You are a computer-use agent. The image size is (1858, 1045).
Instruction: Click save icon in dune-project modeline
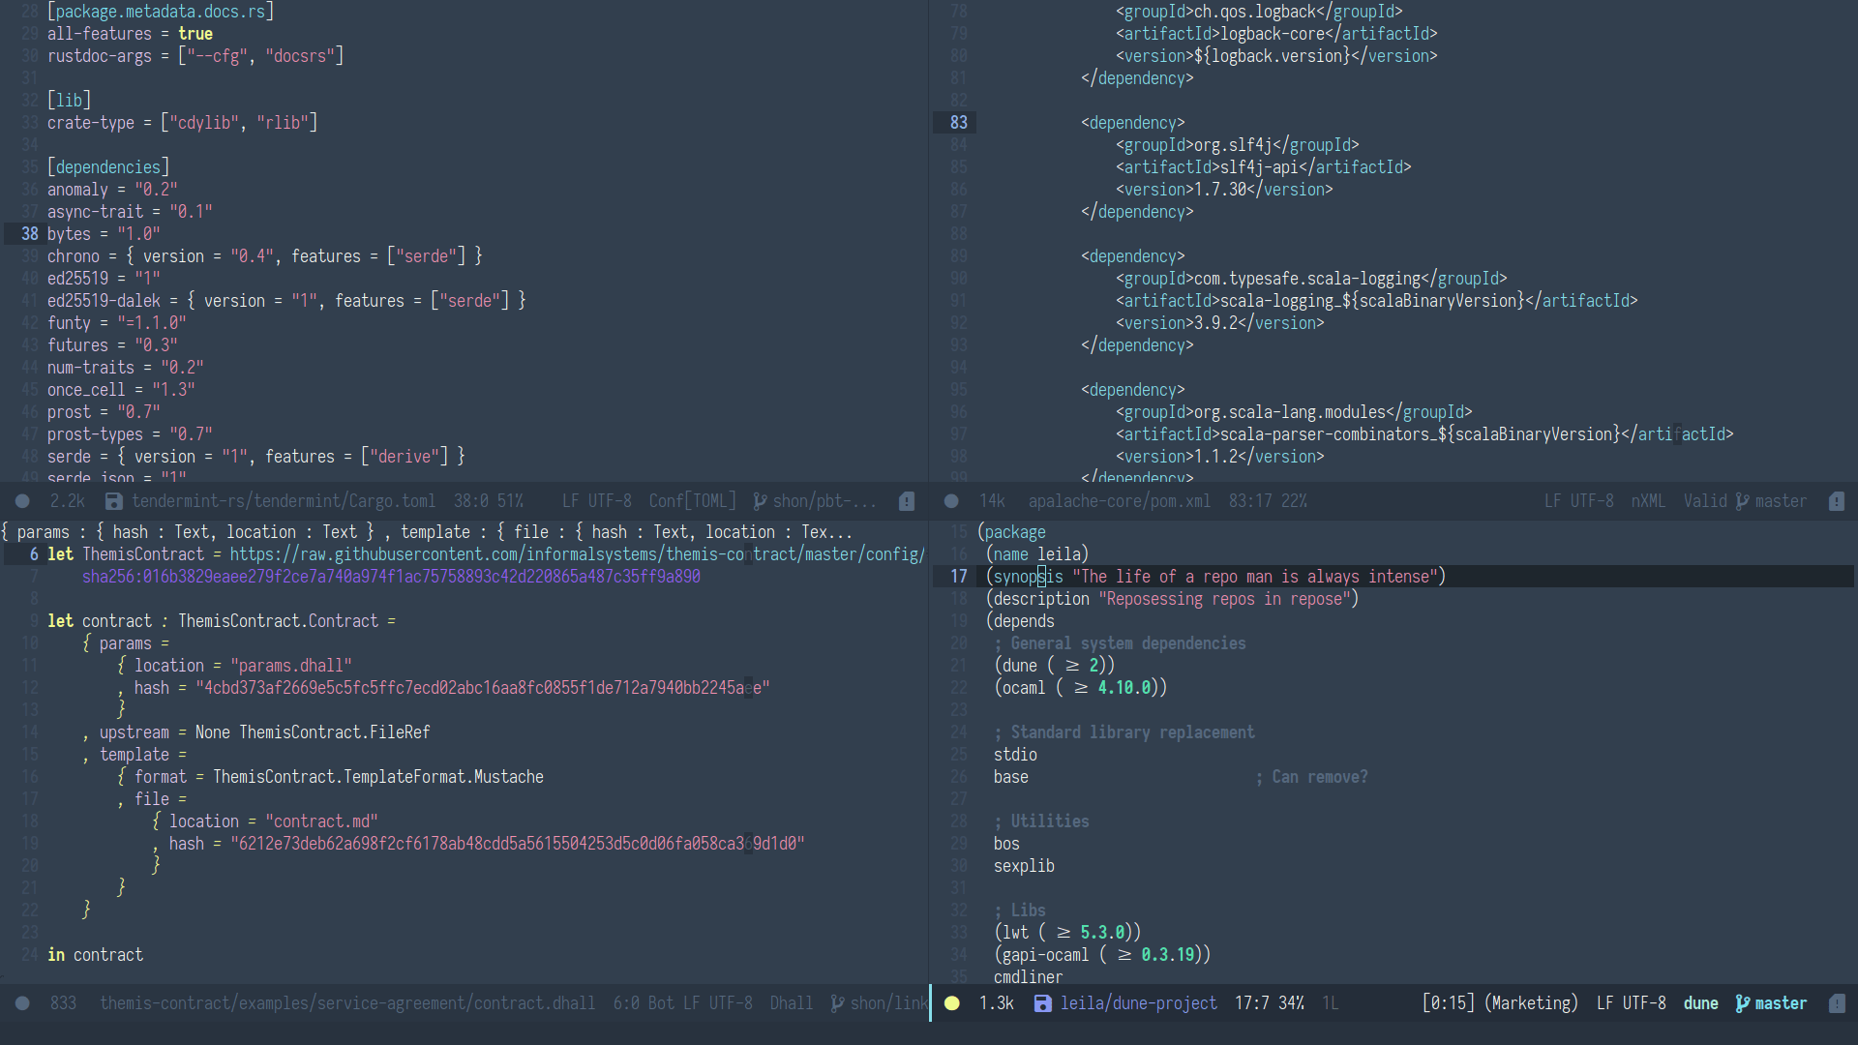pyautogui.click(x=1042, y=1003)
